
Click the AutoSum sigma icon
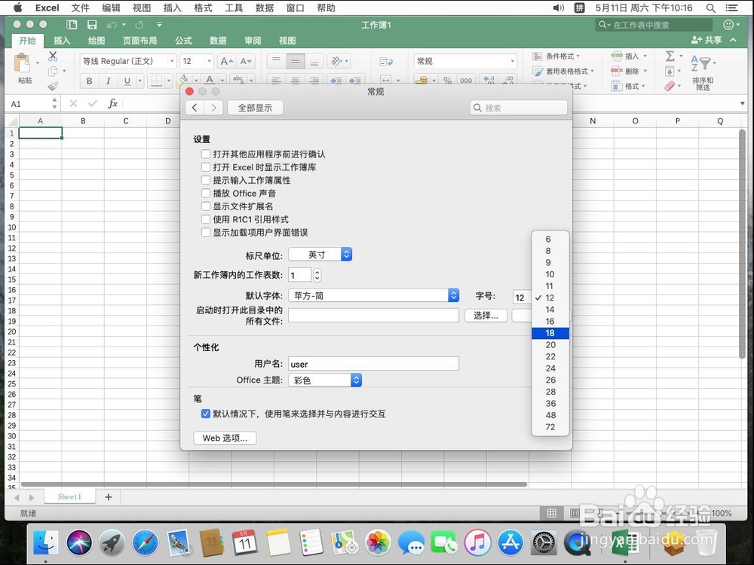pos(670,56)
